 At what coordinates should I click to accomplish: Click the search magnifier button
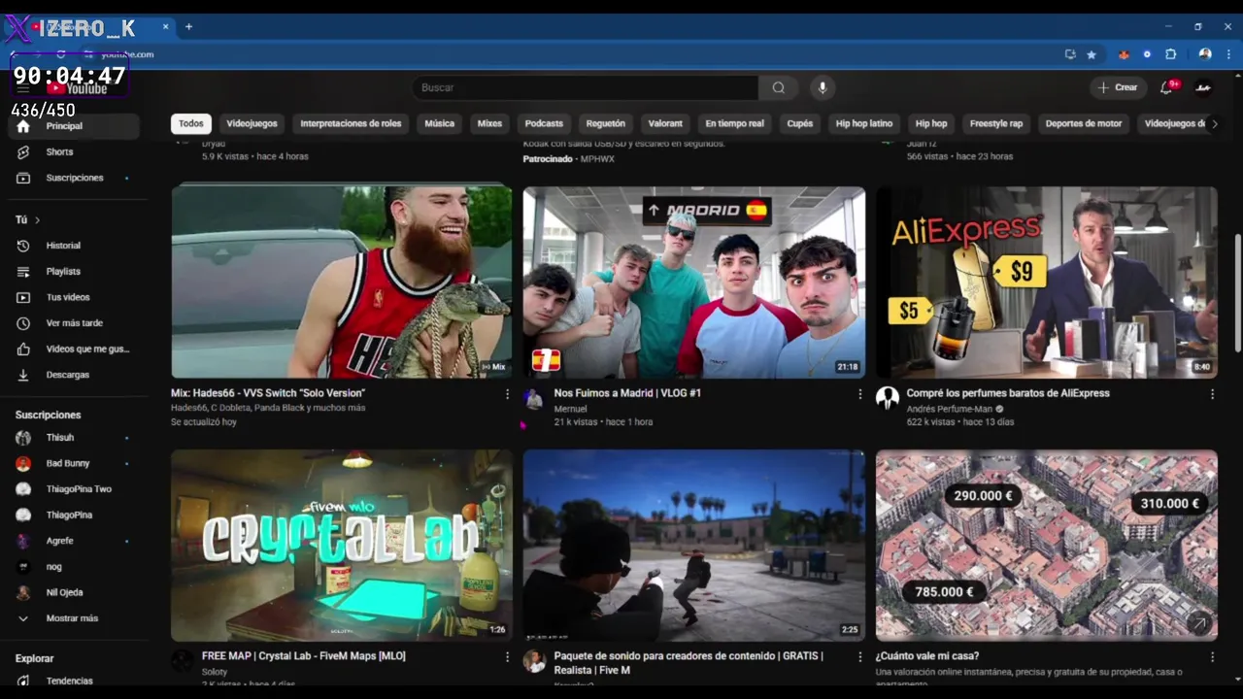[778, 87]
